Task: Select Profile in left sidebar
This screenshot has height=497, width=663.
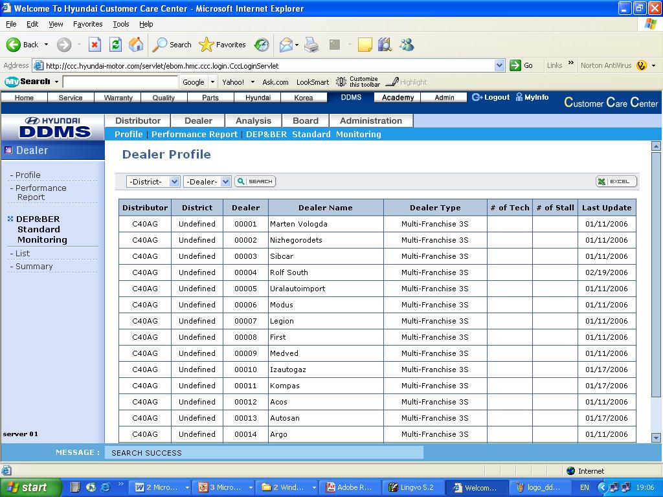Action: 28,175
